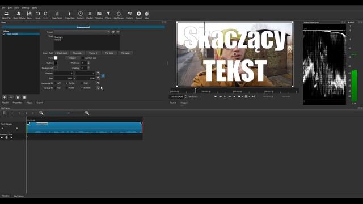Show the Peak Meter panel
This screenshot has height=204, width=363.
(57, 15)
